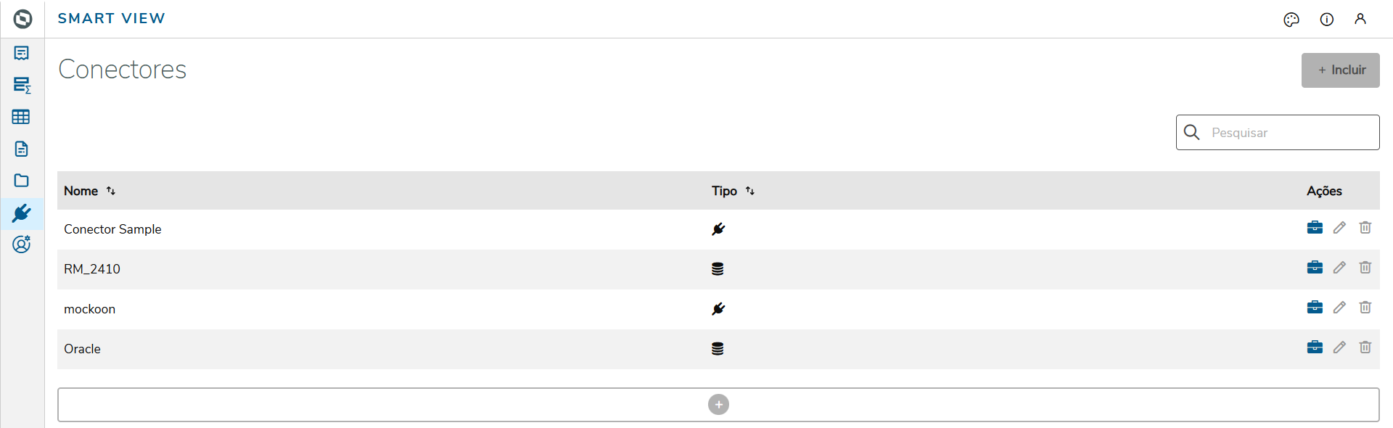This screenshot has width=1393, height=428.
Task: Edit the Conector Sample row
Action: coord(1339,228)
